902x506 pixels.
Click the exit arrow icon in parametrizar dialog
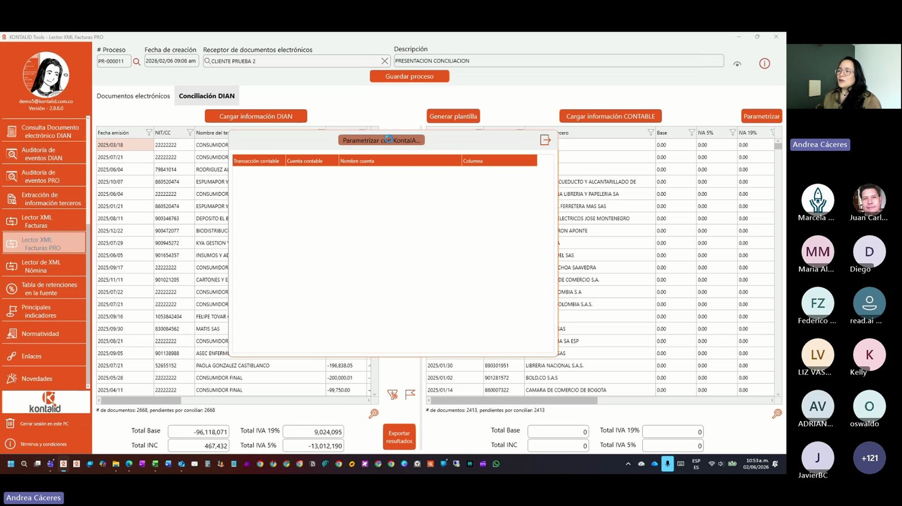[x=545, y=140]
